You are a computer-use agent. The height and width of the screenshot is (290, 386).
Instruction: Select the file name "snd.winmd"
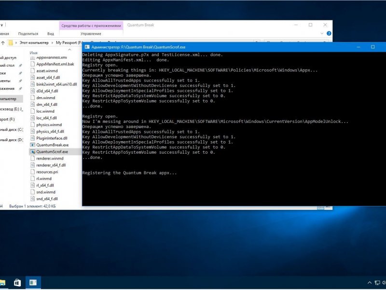click(x=46, y=192)
